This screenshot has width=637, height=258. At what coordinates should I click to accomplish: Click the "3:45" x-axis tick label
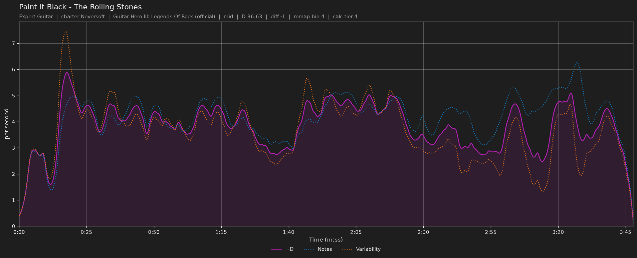point(626,232)
